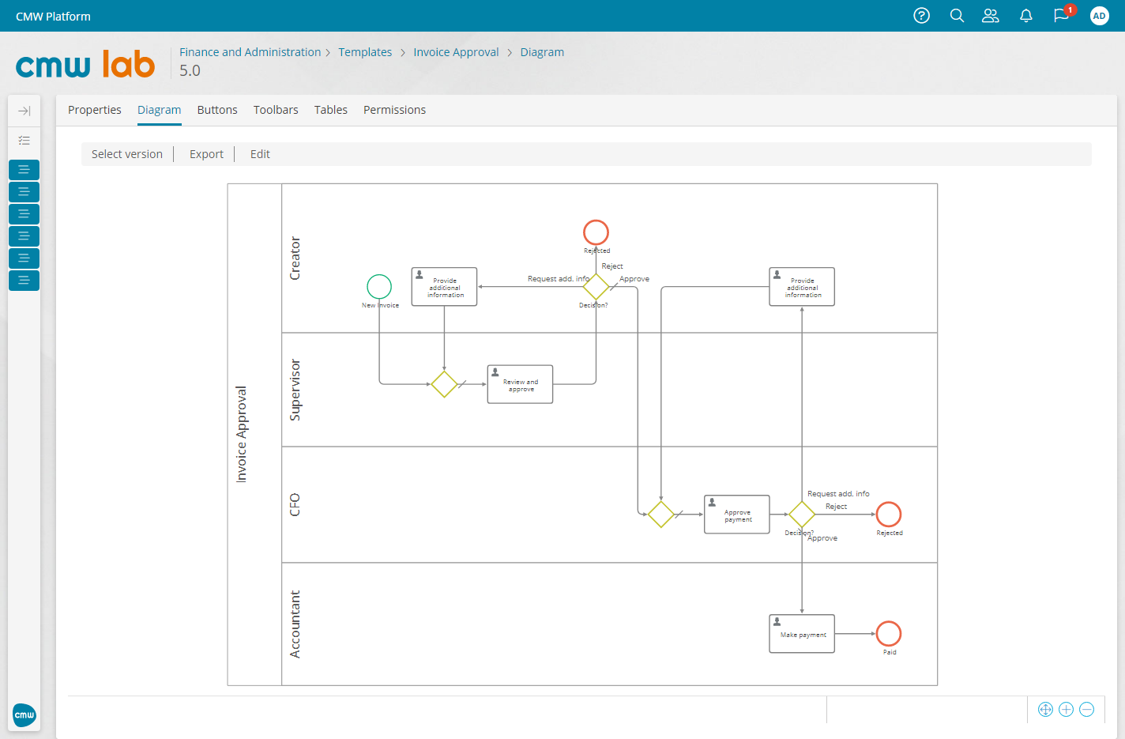Switch to the Permissions tab

(x=394, y=110)
